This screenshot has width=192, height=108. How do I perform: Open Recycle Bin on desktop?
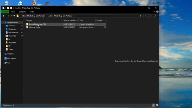(7, 3)
